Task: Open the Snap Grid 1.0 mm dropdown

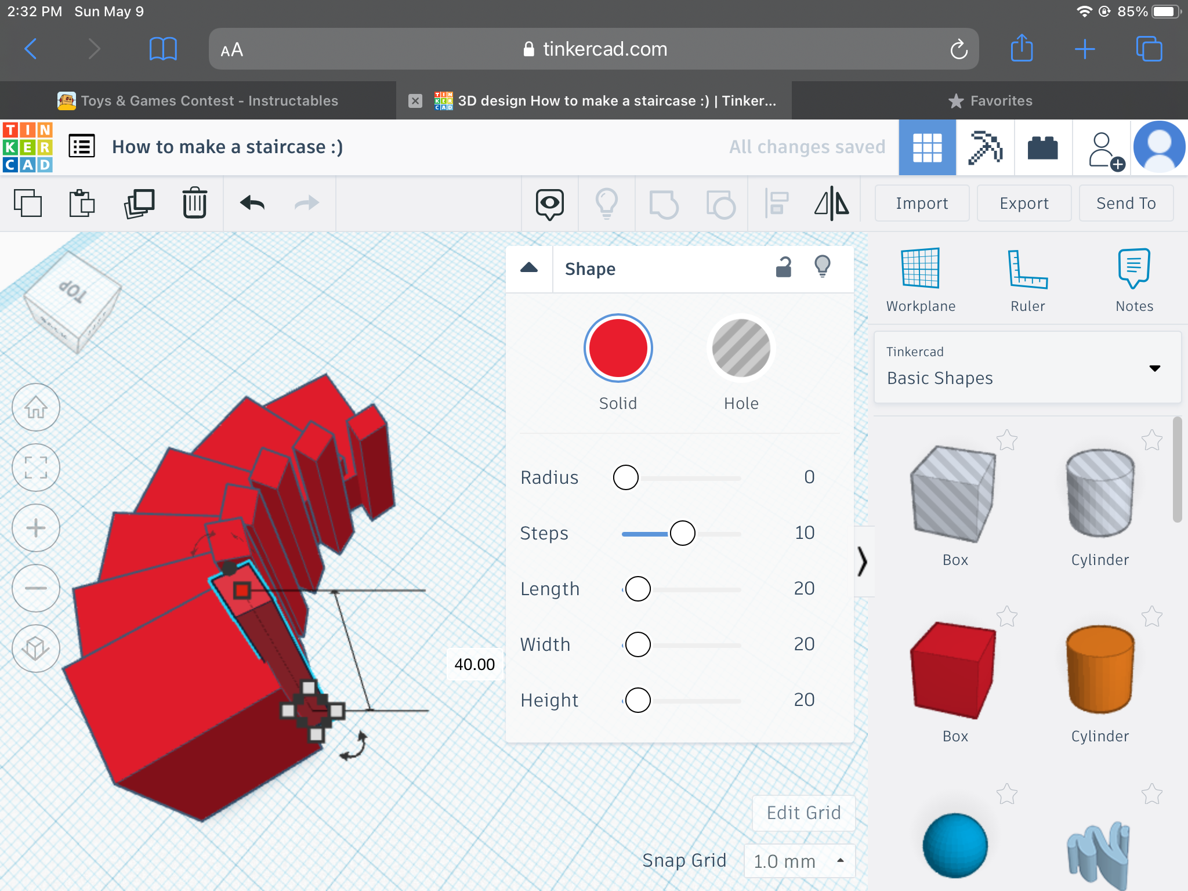Action: coord(799,861)
